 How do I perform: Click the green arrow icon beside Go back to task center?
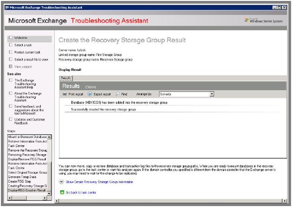[x=62, y=192]
